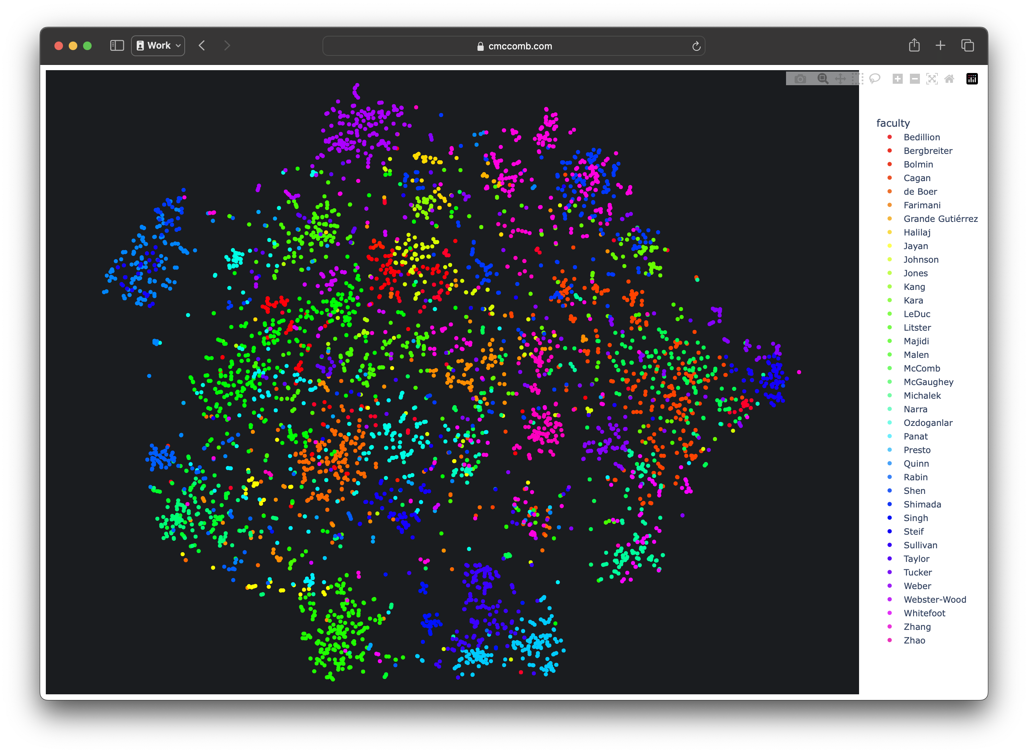Click the Zoom In button
The width and height of the screenshot is (1028, 753).
[x=897, y=78]
